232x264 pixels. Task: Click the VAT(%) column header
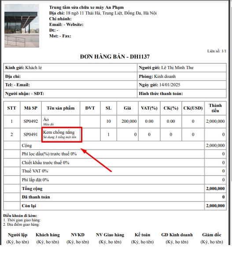(x=149, y=108)
